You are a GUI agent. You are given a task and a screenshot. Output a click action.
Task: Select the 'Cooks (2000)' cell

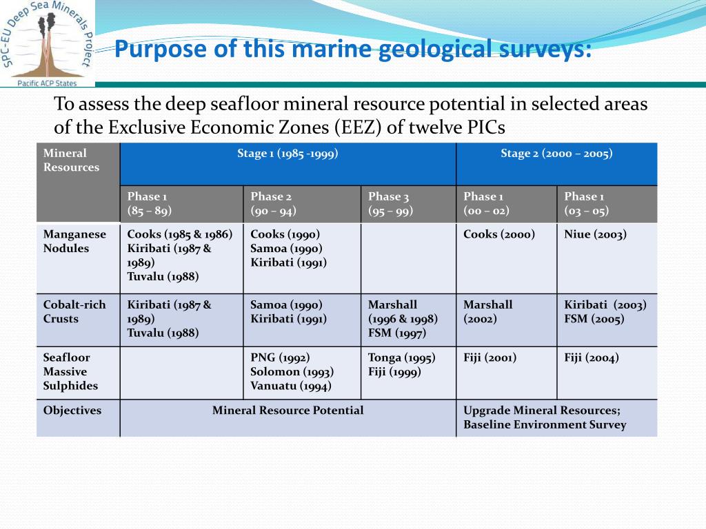(x=507, y=258)
